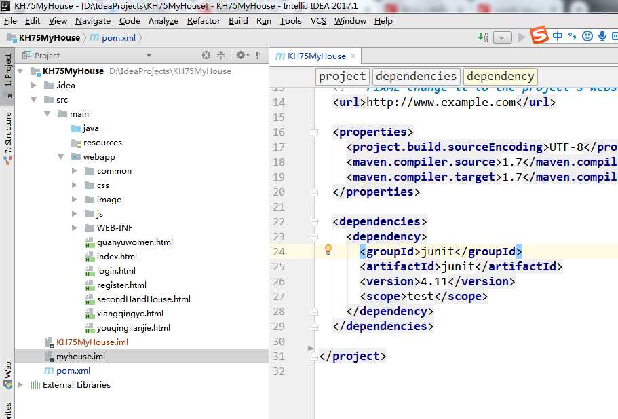Collapse the main folder
This screenshot has height=419, width=618.
tap(47, 113)
